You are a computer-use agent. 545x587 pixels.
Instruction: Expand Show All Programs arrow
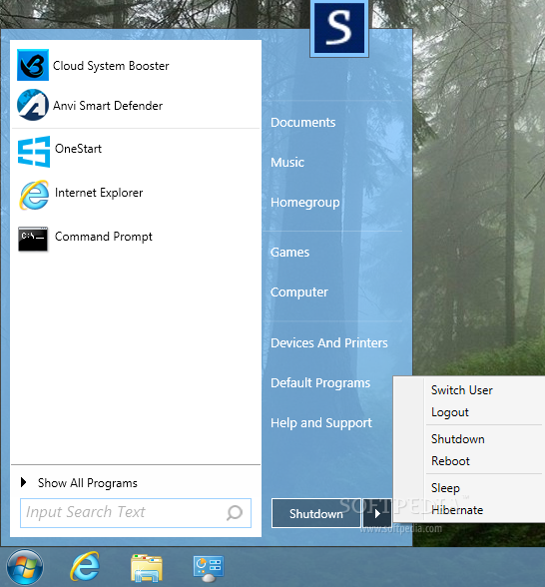(24, 482)
